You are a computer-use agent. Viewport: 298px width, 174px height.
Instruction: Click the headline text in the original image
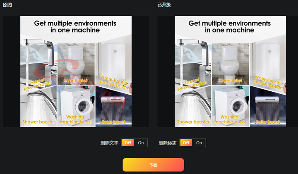[x=75, y=26]
